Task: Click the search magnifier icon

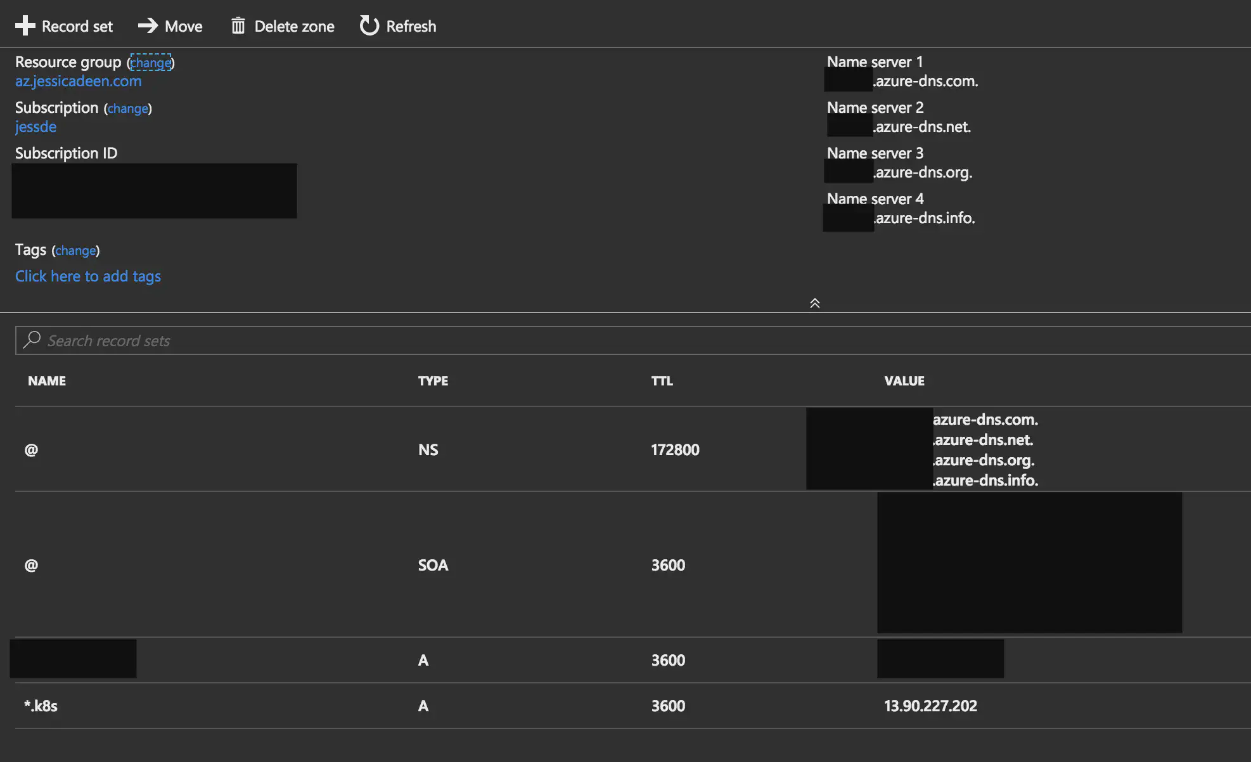Action: [31, 340]
